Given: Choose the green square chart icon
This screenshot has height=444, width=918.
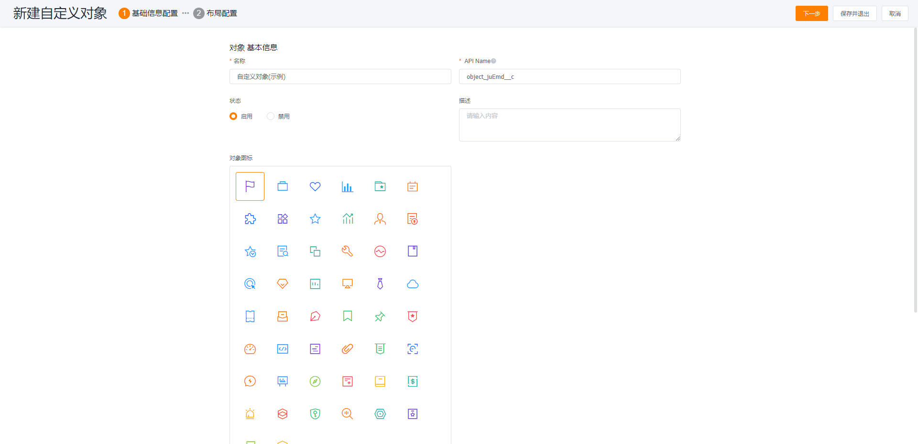Looking at the screenshot, I should (315, 284).
